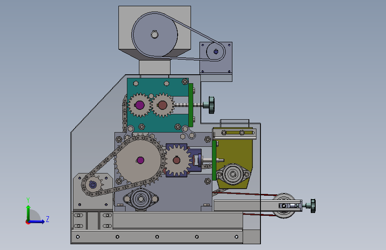This screenshot has width=386, height=250.
Task: Select the slotted bar on top of the olive housing
Action: (x=234, y=133)
